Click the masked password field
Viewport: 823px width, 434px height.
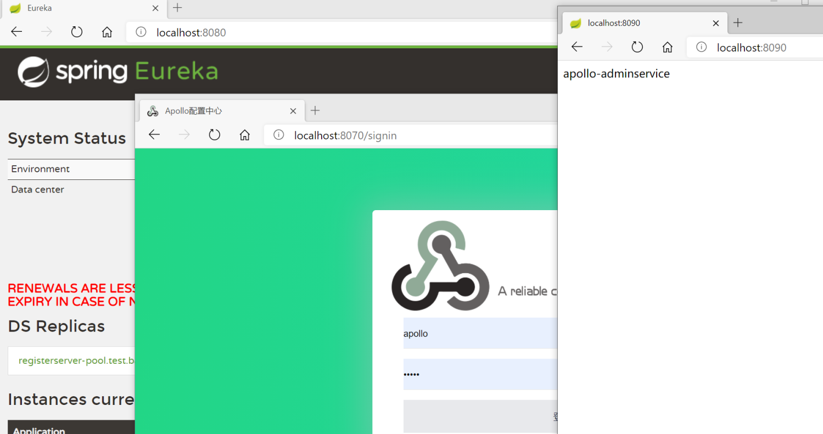[x=480, y=374]
